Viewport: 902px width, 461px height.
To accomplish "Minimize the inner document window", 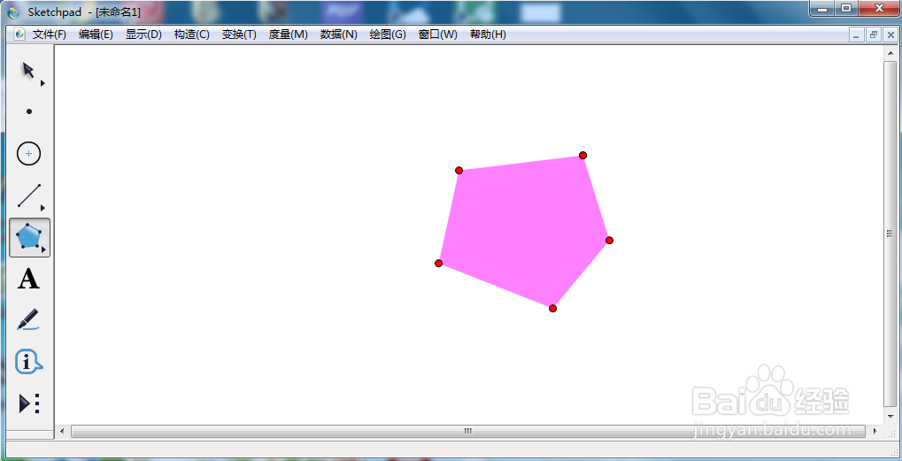I will [x=856, y=35].
